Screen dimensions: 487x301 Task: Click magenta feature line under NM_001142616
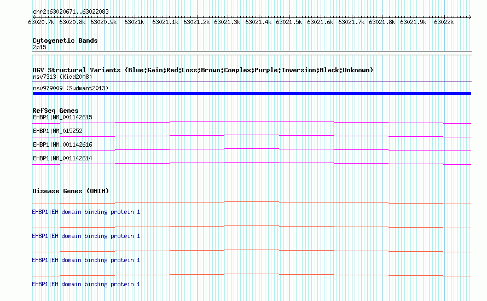(252, 149)
